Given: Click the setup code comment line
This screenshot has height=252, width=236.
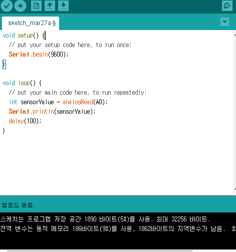Looking at the screenshot, I should [x=70, y=45].
